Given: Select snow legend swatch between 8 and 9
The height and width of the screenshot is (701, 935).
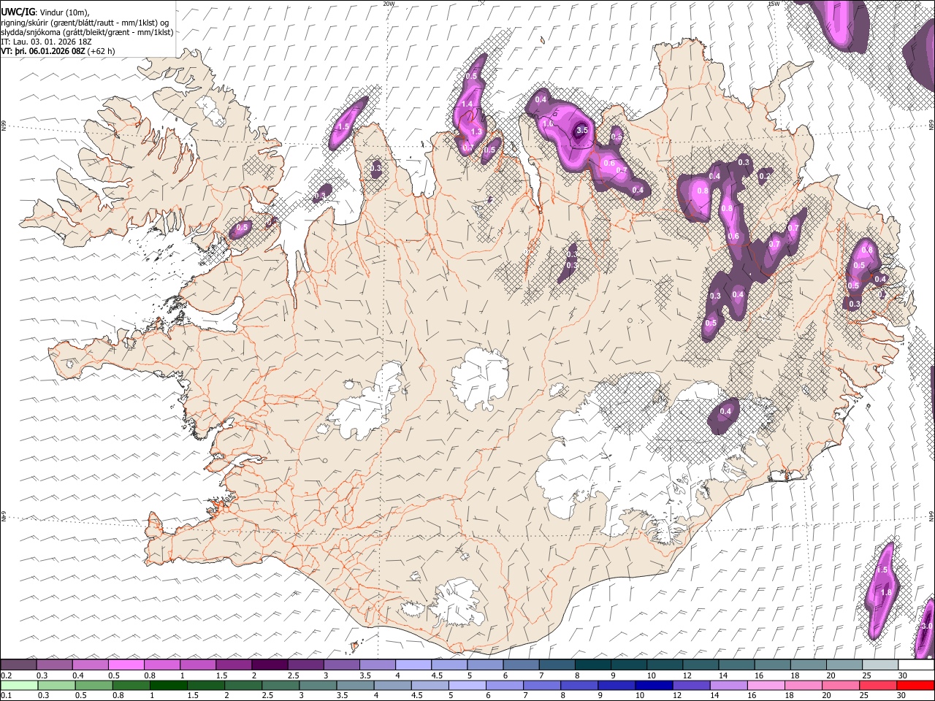Looking at the screenshot, I should (x=593, y=664).
